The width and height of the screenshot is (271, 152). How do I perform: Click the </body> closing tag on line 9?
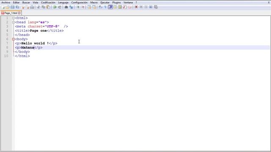(x=22, y=52)
